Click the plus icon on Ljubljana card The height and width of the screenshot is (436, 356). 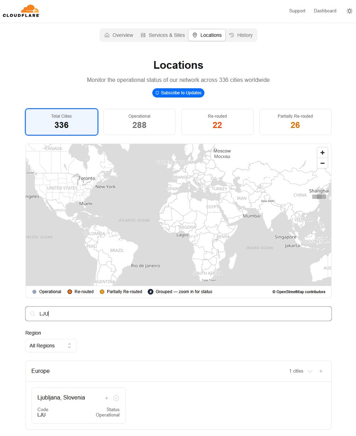click(x=107, y=398)
